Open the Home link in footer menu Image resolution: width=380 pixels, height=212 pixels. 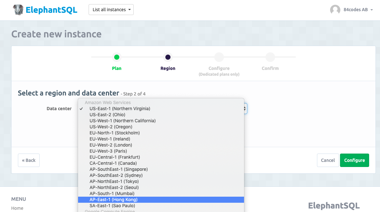coord(17,208)
